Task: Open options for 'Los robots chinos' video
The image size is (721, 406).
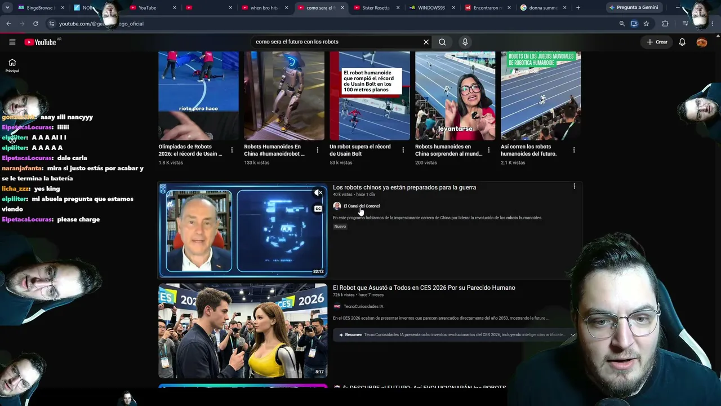Action: (x=574, y=186)
